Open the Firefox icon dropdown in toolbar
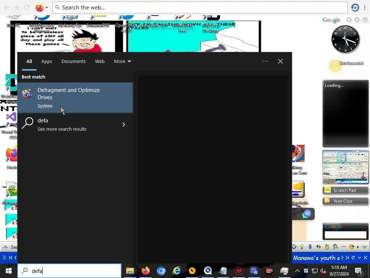Screen dimensions: 370x278 click(47, 8)
